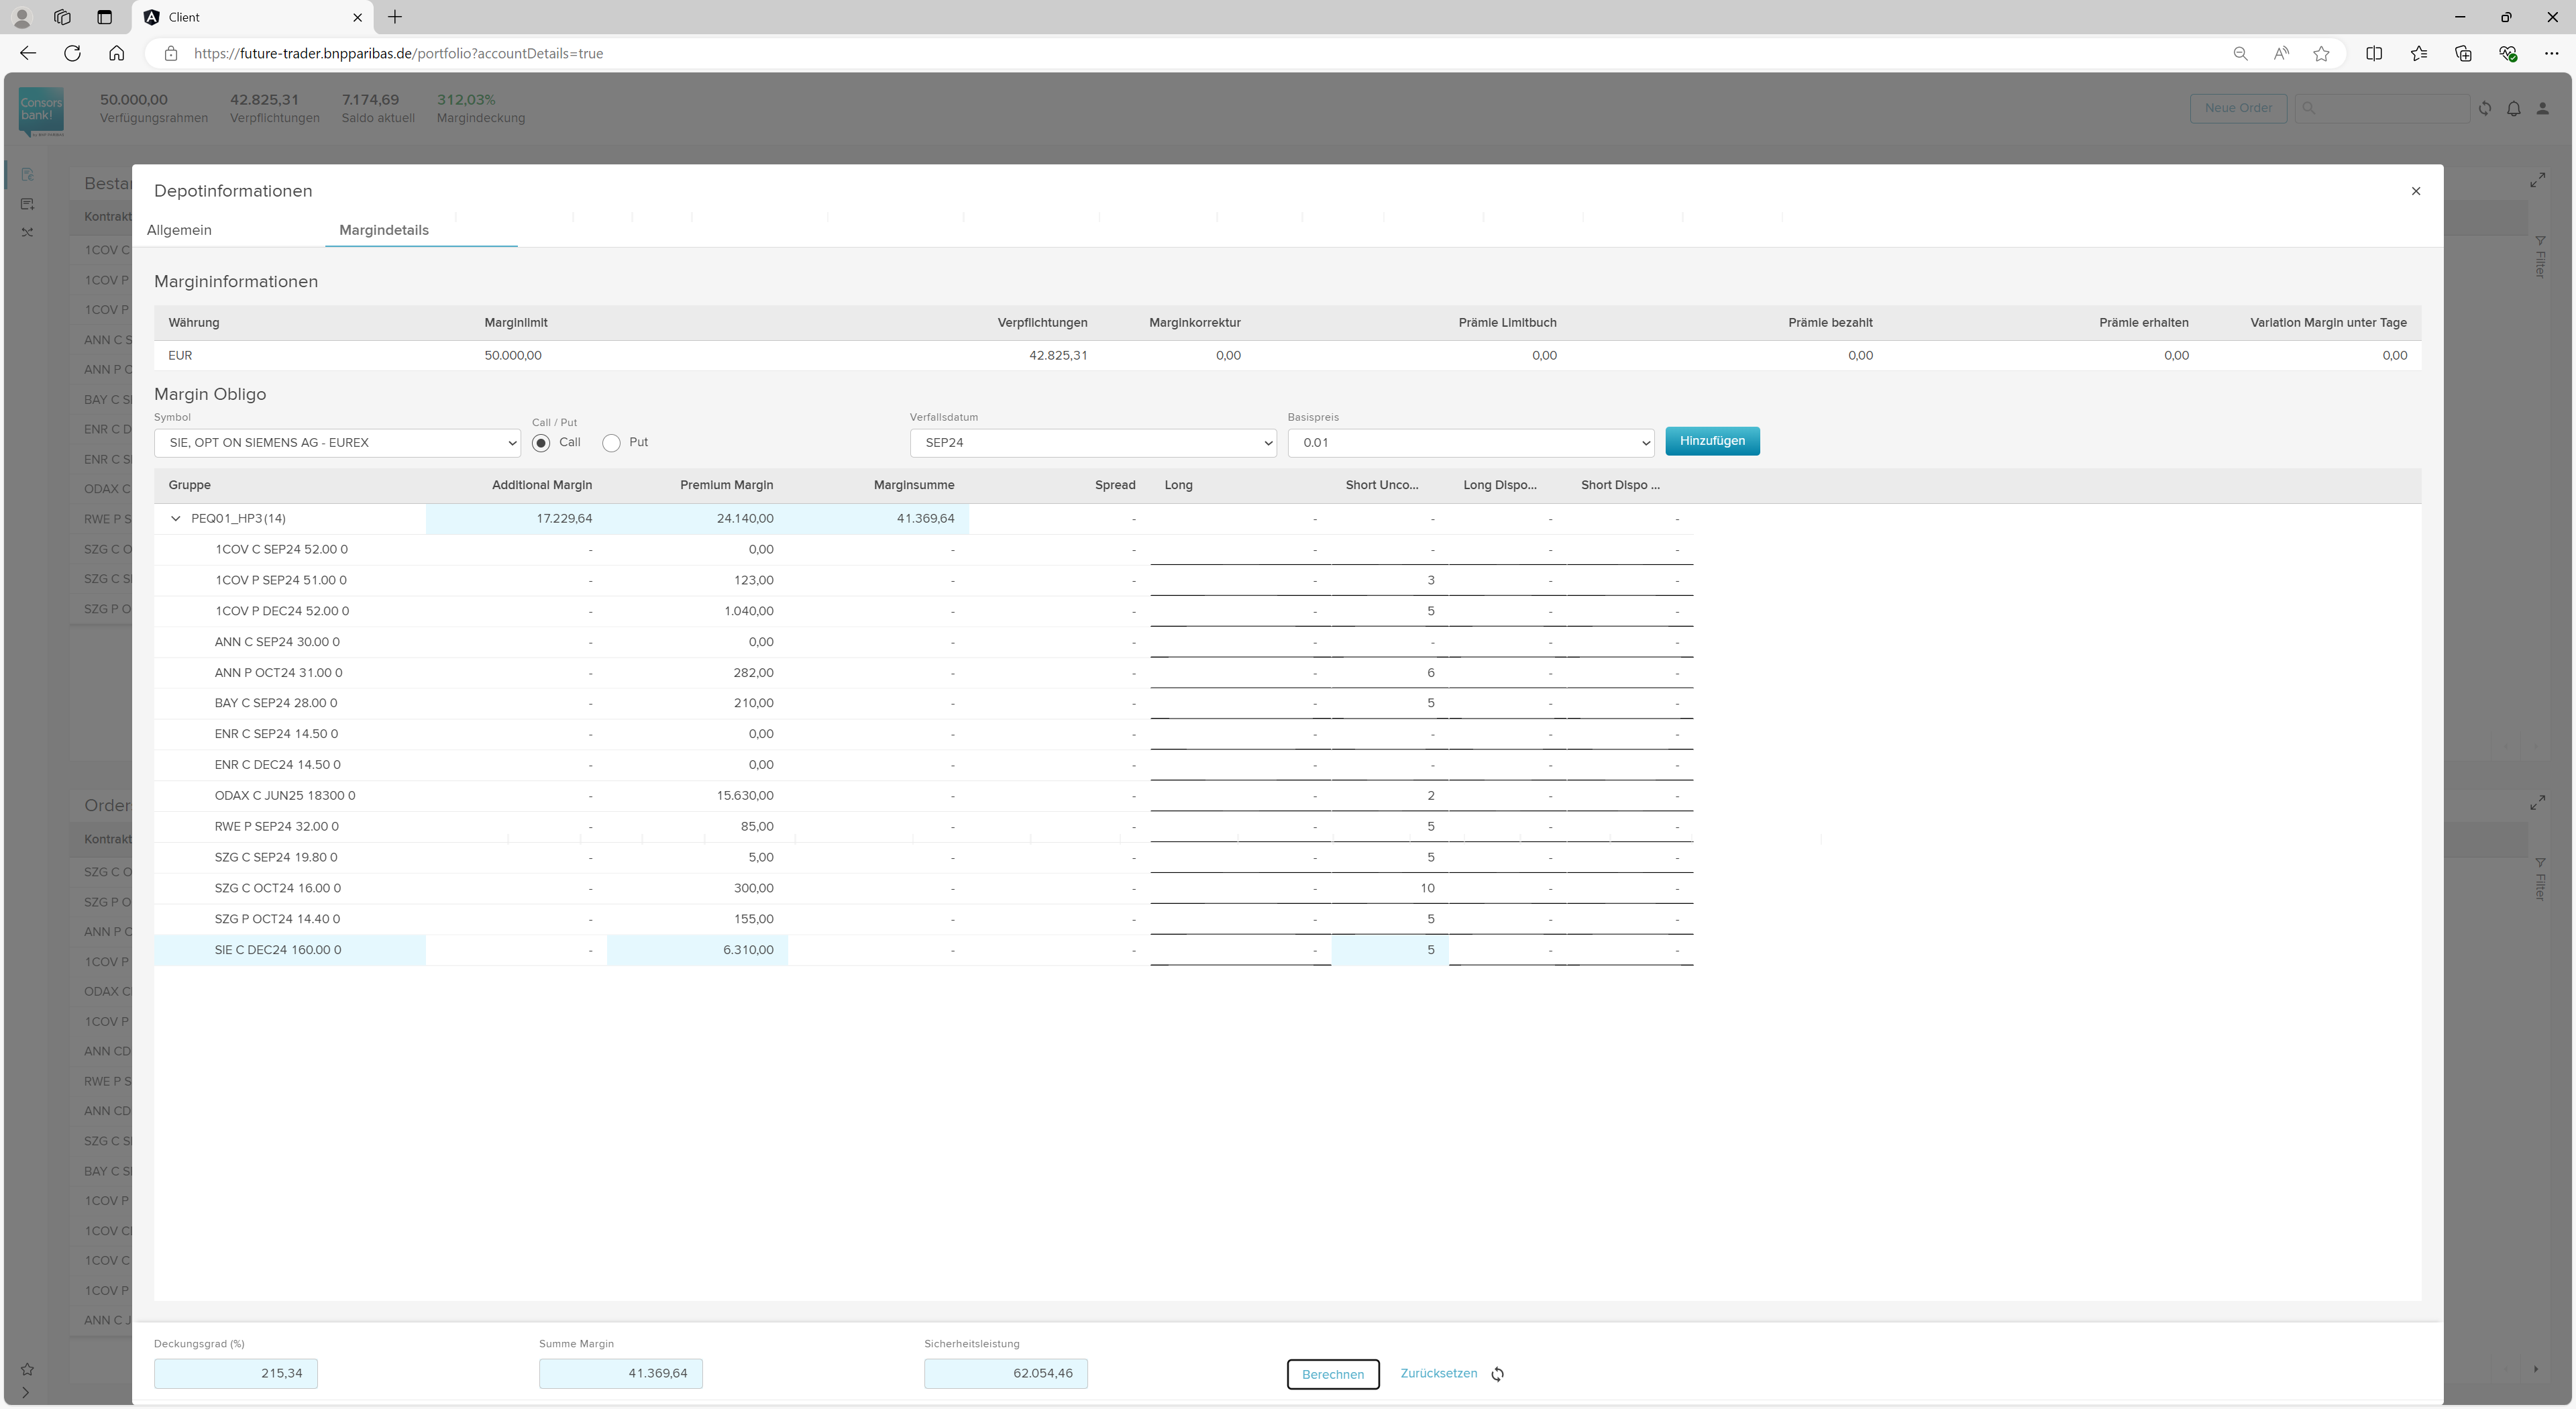
Task: Click premium margin 15.630,00 of ODAX row
Action: [745, 796]
